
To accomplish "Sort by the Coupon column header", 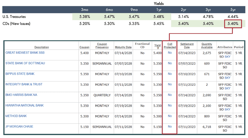I will (84, 47).
